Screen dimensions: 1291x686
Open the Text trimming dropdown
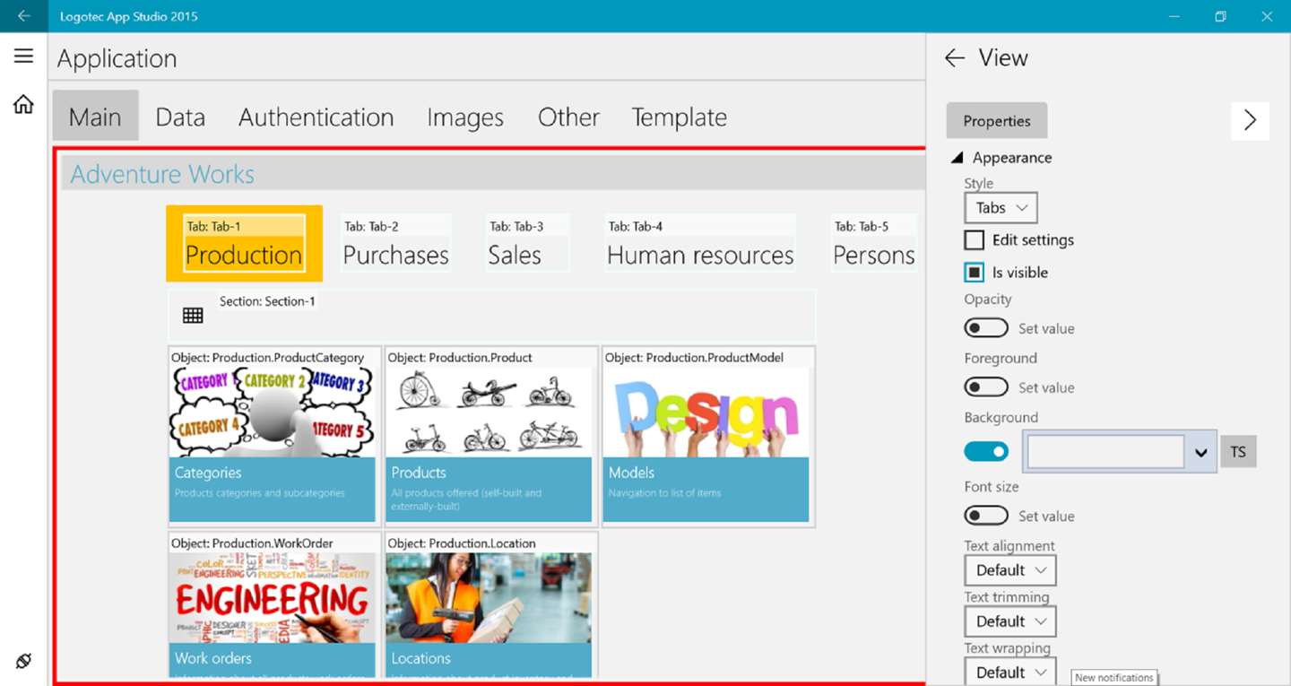(1010, 621)
